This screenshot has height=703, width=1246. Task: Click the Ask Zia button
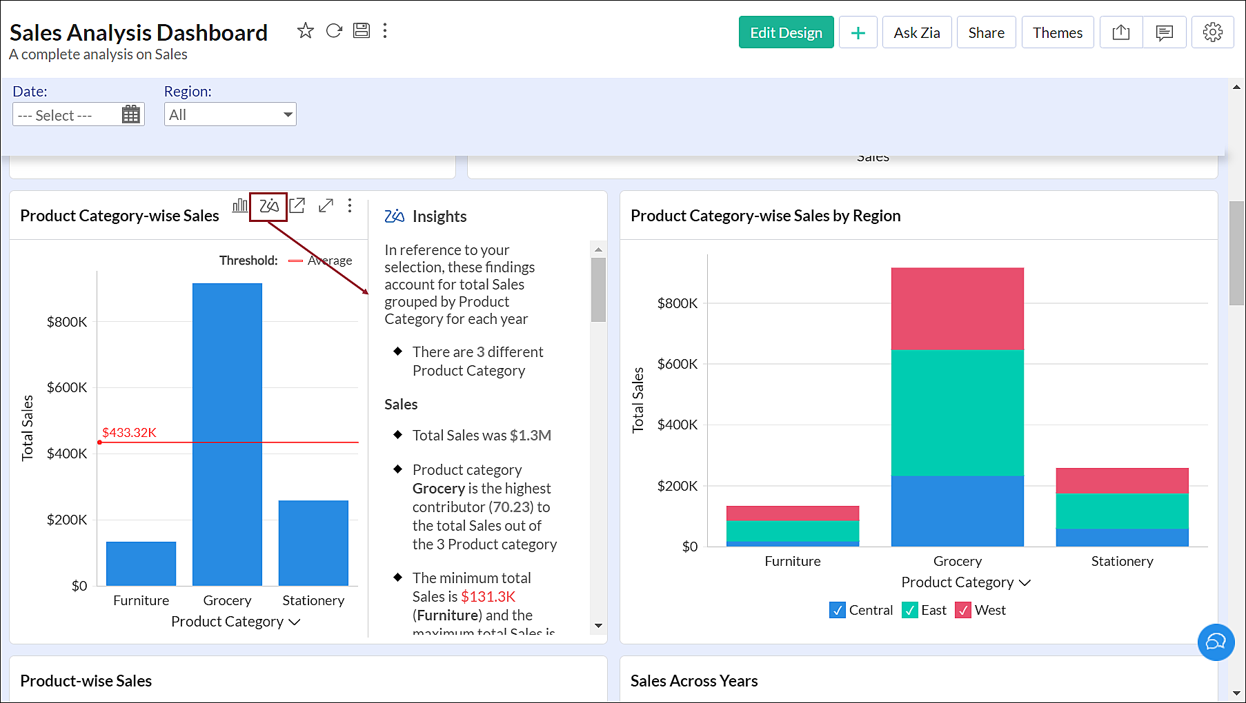(x=916, y=32)
